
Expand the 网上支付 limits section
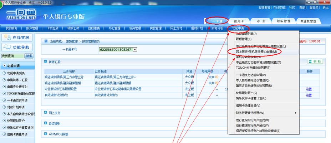(45, 113)
